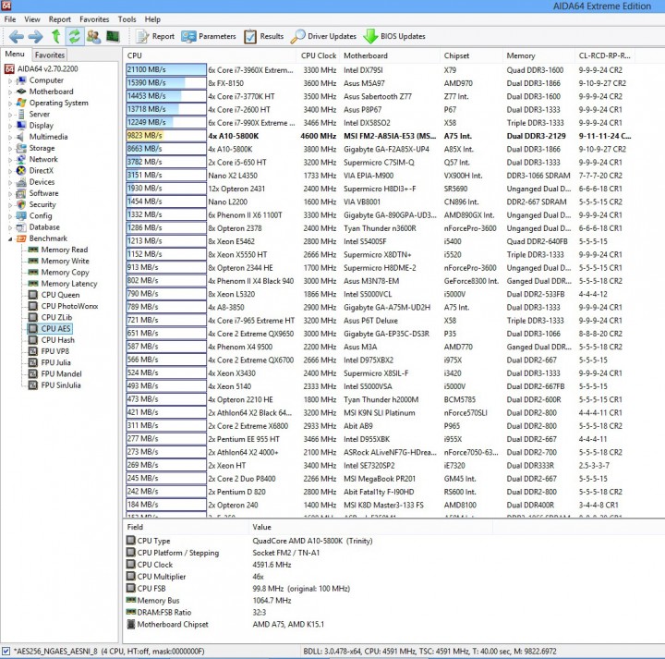665x659 pixels.
Task: Click the Forward arrow toolbar icon
Action: (x=36, y=36)
